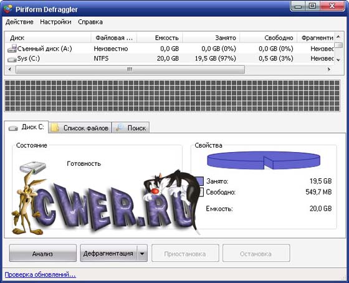Open the Справка menu
This screenshot has height=283, width=349.
tap(90, 22)
